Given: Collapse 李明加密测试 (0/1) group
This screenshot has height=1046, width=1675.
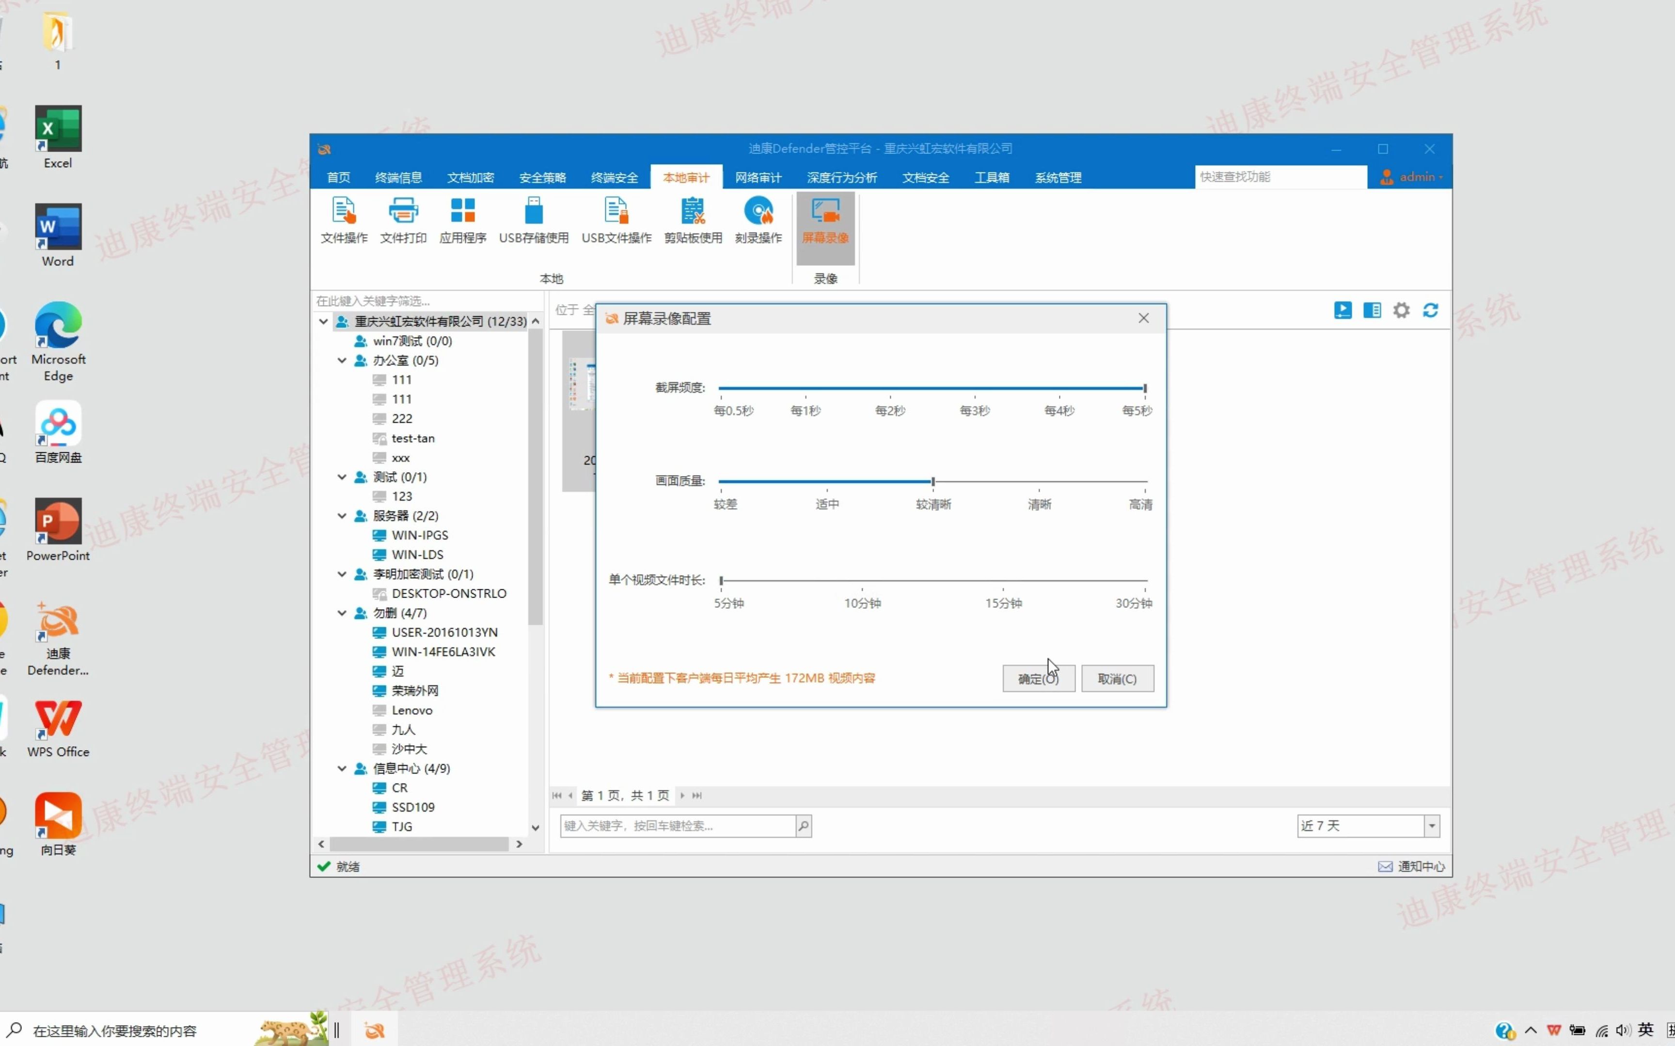Looking at the screenshot, I should coord(342,573).
